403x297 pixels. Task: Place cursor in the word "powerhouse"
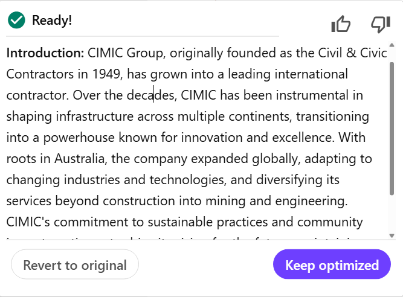(x=79, y=138)
